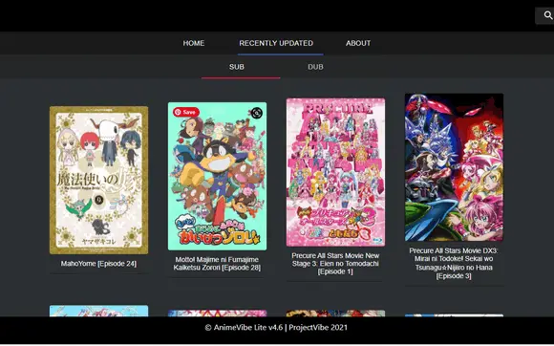Go to the HOME tab

(194, 43)
